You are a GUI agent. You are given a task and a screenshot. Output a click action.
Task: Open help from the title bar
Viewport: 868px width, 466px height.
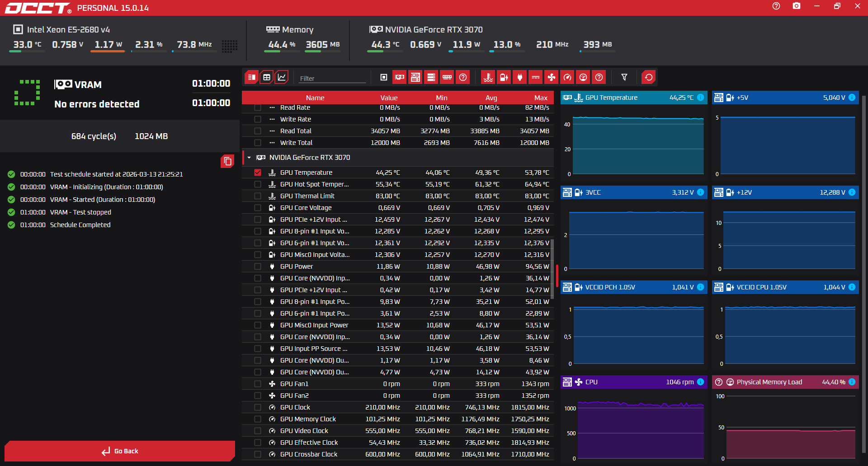(x=776, y=6)
